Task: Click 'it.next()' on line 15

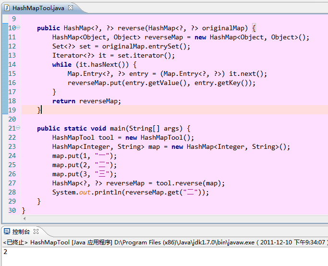Action: point(246,74)
